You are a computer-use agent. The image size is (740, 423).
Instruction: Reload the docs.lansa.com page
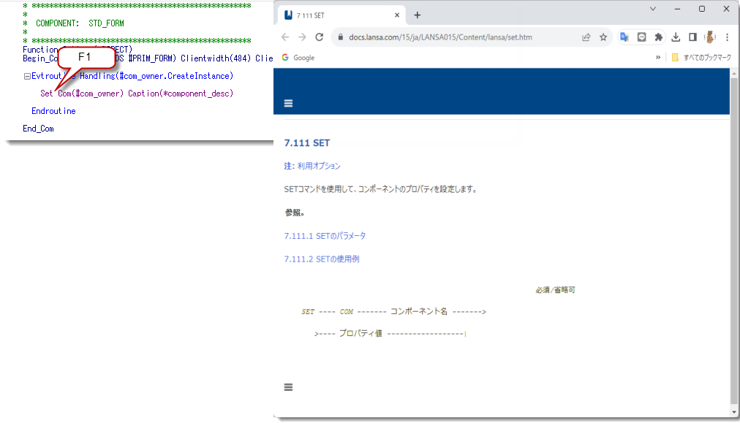click(x=320, y=37)
